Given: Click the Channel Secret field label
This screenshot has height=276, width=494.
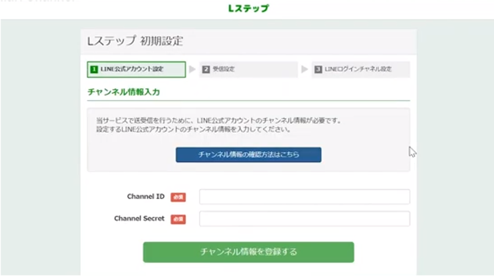Looking at the screenshot, I should click(x=139, y=218).
